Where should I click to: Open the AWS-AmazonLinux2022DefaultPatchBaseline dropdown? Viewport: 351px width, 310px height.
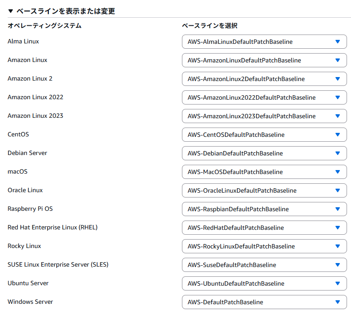point(264,97)
